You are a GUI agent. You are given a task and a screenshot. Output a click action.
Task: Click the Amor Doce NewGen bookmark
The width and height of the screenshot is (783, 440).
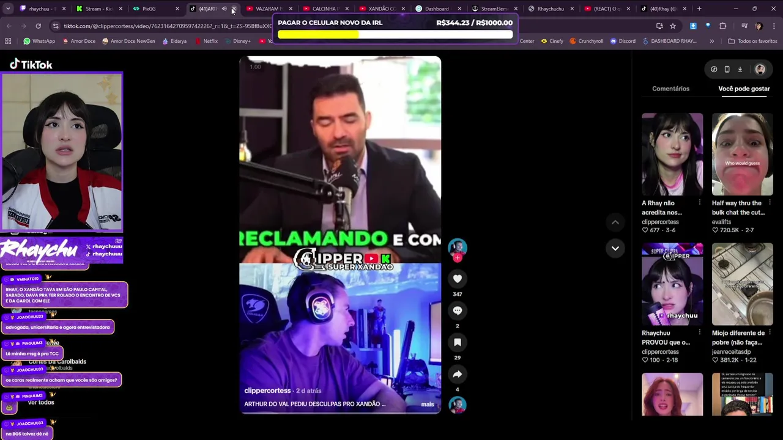pyautogui.click(x=128, y=41)
